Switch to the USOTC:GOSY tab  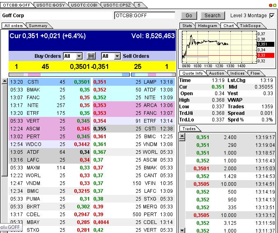coord(51,5)
